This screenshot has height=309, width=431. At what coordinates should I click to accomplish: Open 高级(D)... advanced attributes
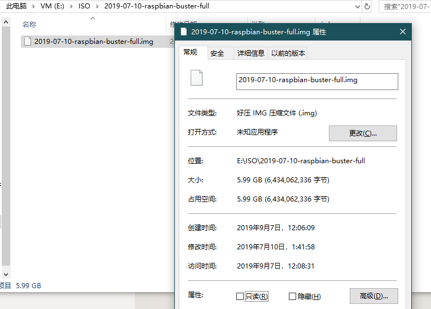pos(374,296)
